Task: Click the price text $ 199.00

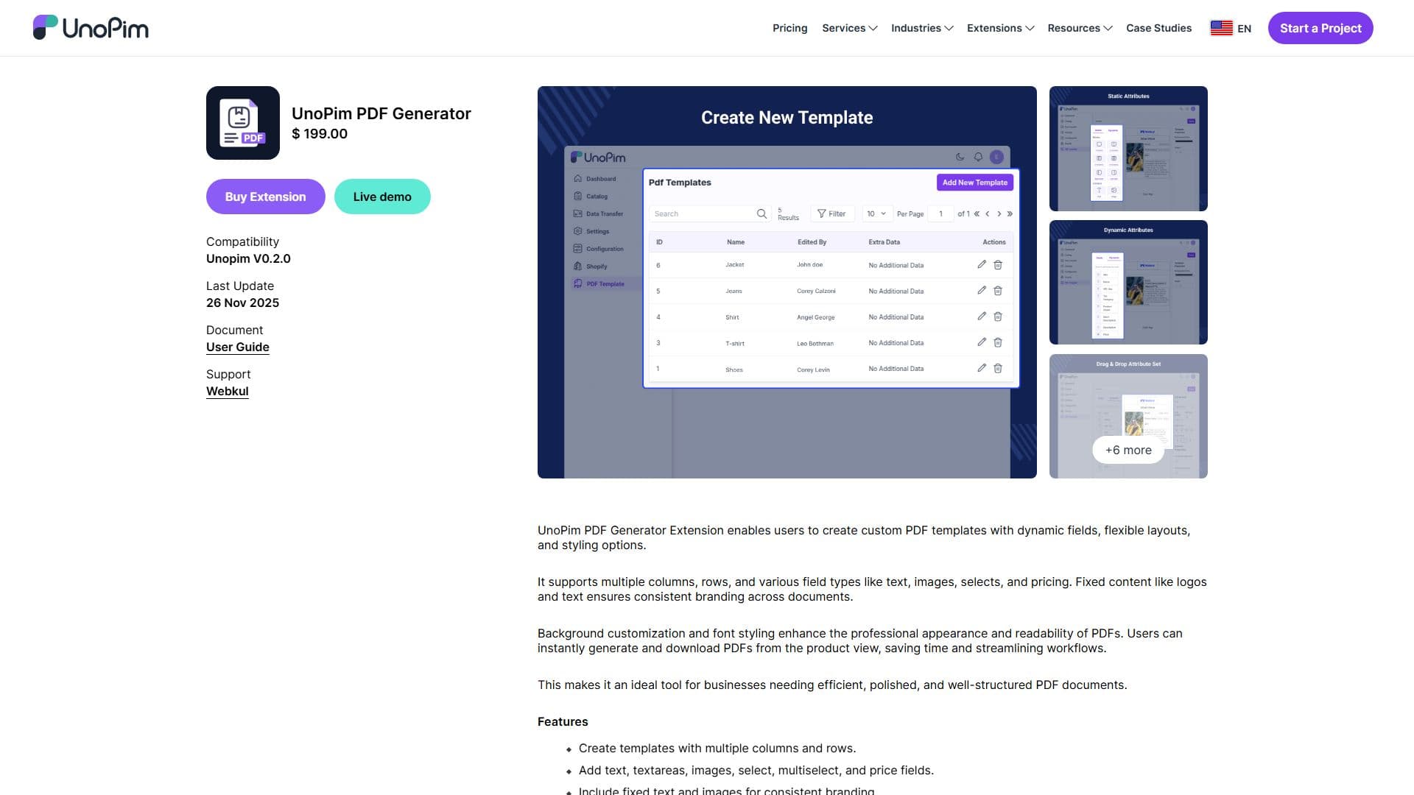Action: tap(320, 133)
